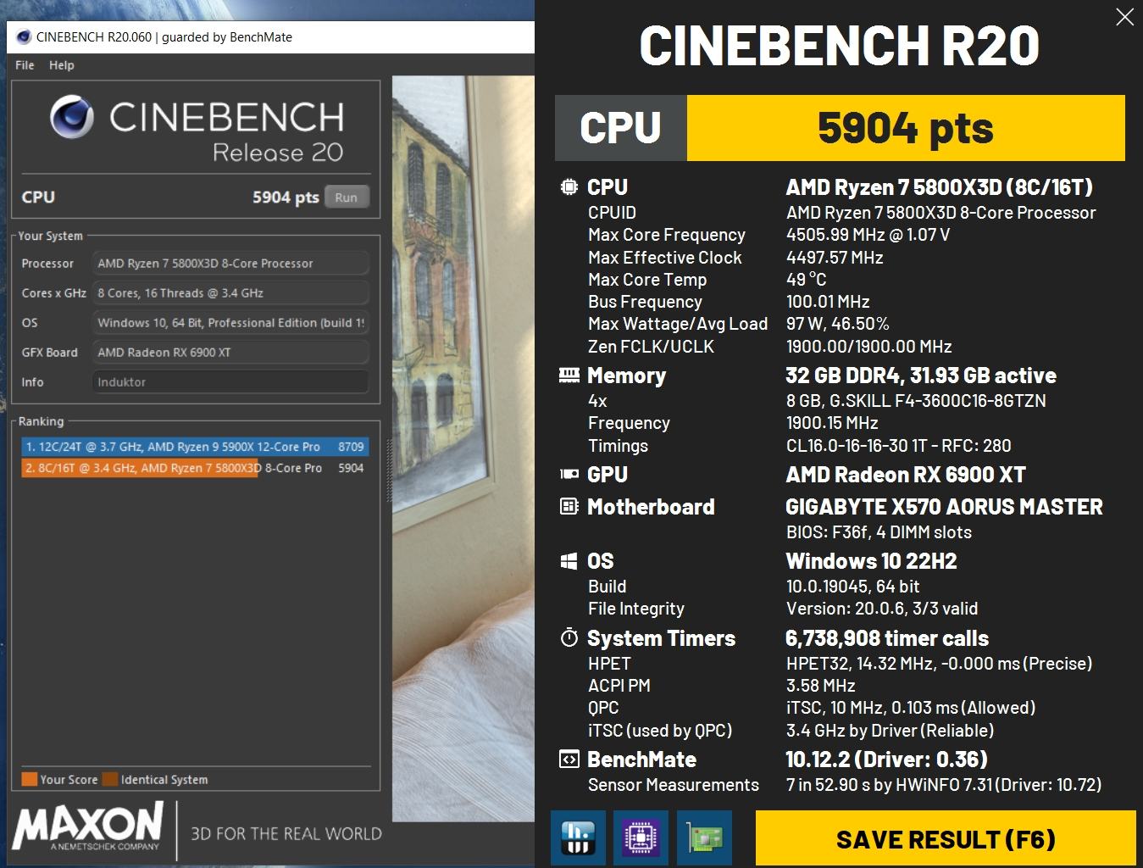The height and width of the screenshot is (868, 1143).
Task: Click the CPU 5904 pts score in Cinebench
Action: [286, 198]
